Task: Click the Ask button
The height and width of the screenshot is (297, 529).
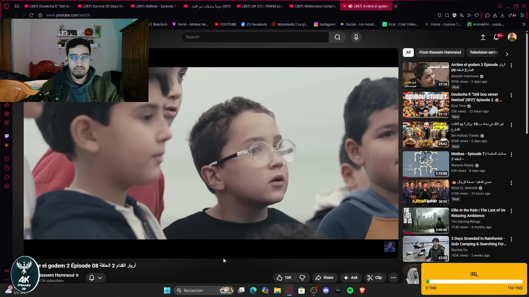Action: 350,278
